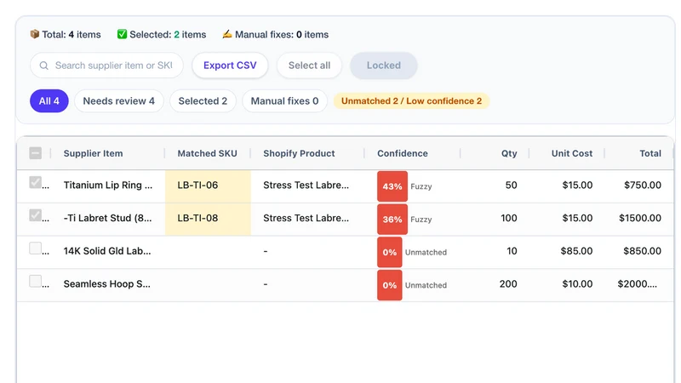681x383 pixels.
Task: Sort by Supplier Item column header
Action: tap(93, 153)
